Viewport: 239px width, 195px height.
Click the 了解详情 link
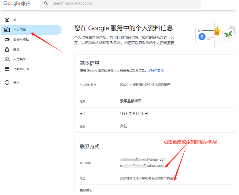154,70
